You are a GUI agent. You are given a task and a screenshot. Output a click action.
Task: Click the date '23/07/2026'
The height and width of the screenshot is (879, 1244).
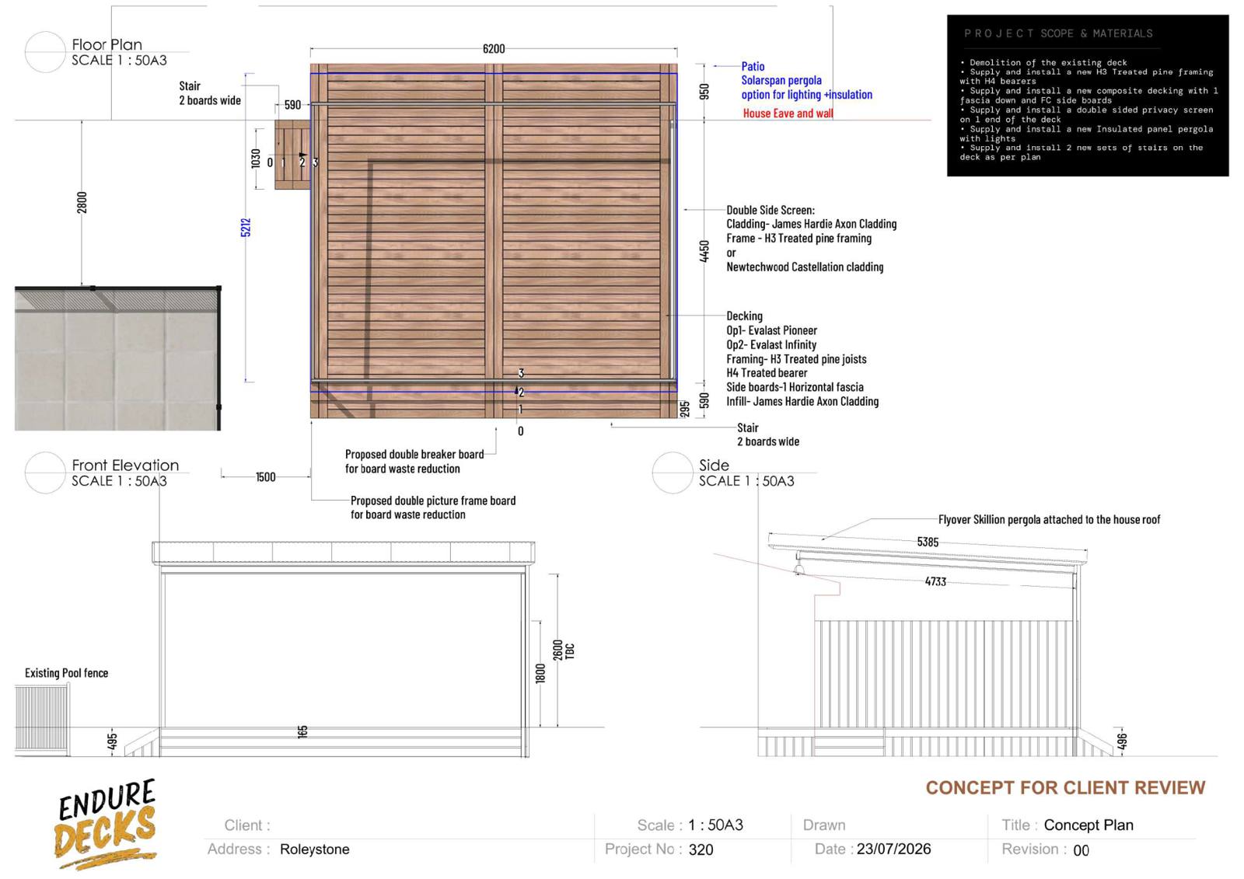(894, 849)
